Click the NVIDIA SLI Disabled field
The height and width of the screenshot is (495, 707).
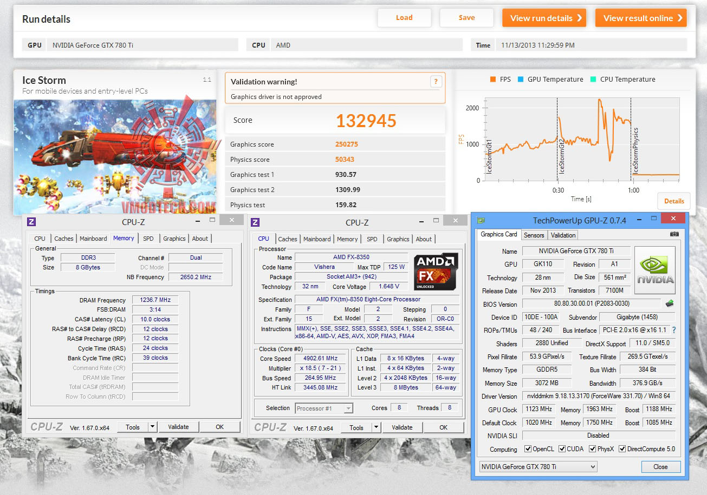(x=599, y=435)
